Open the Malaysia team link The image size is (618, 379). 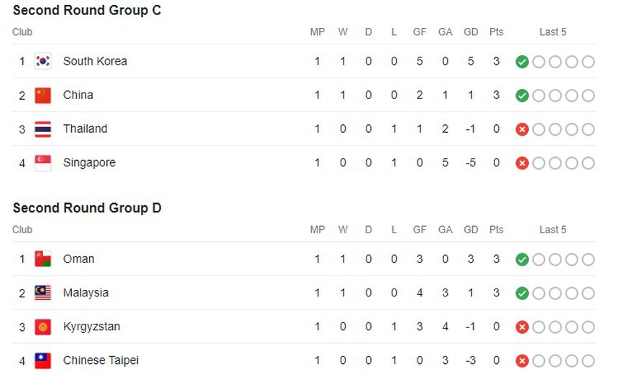point(86,293)
